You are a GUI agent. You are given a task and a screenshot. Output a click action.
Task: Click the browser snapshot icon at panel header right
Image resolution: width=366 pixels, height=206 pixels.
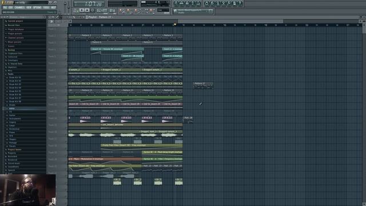[x=45, y=17]
